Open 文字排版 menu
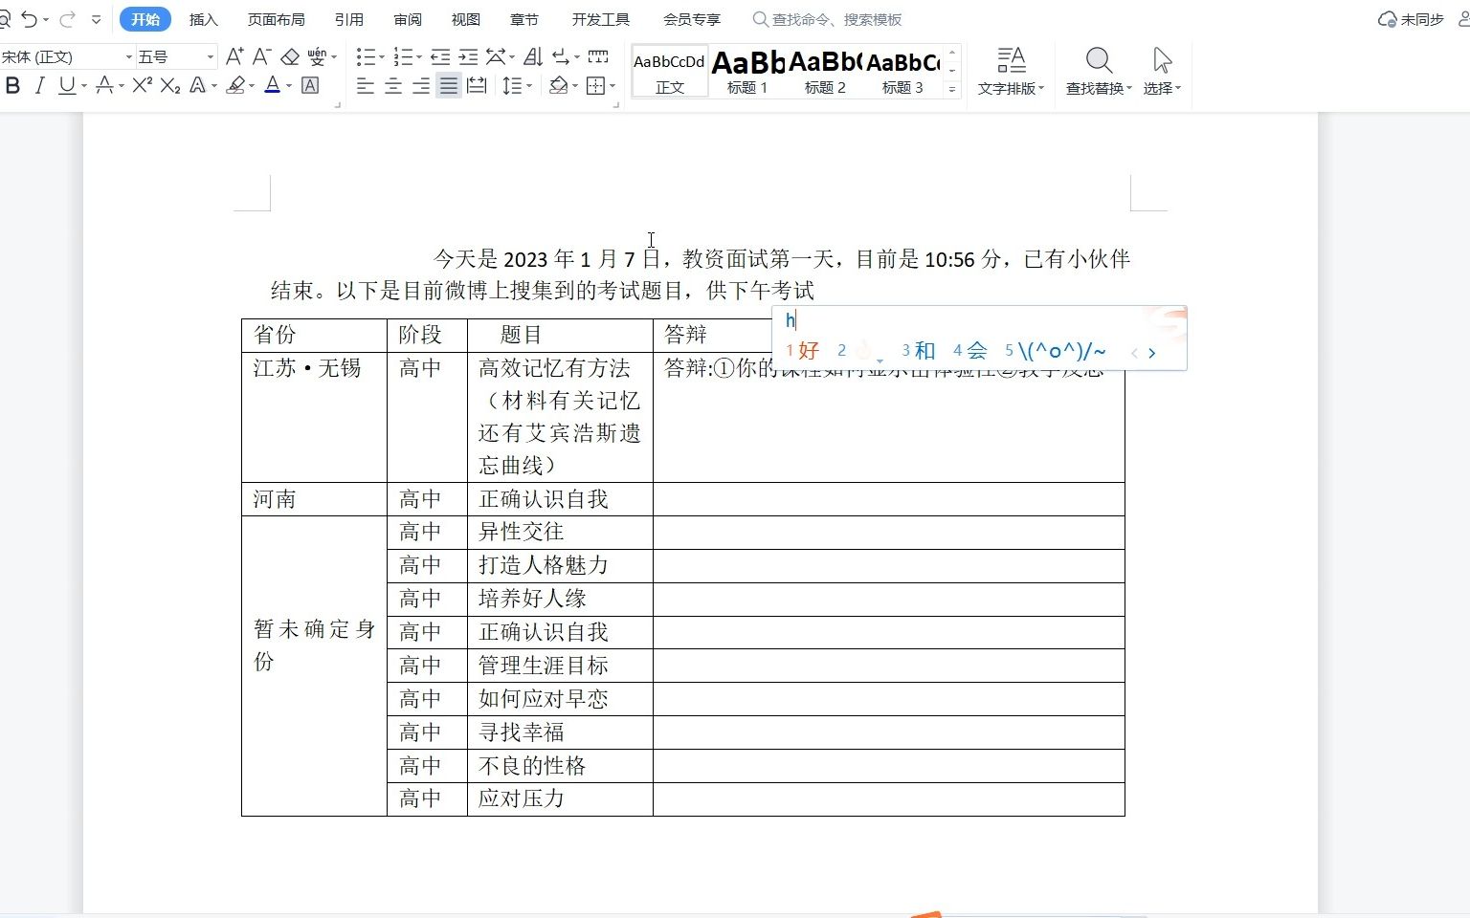1470x918 pixels. (x=1011, y=71)
